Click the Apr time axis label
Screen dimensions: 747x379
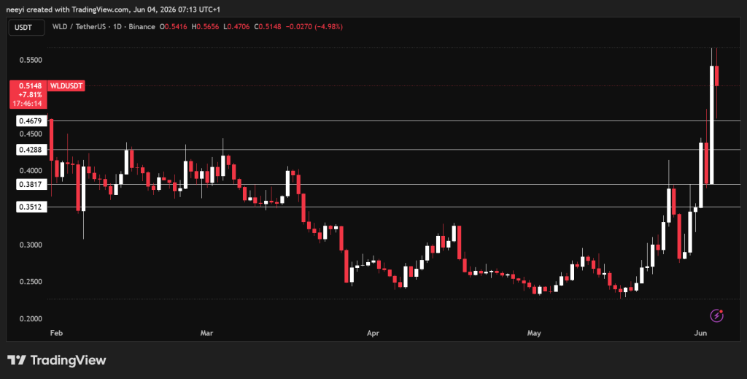point(373,333)
